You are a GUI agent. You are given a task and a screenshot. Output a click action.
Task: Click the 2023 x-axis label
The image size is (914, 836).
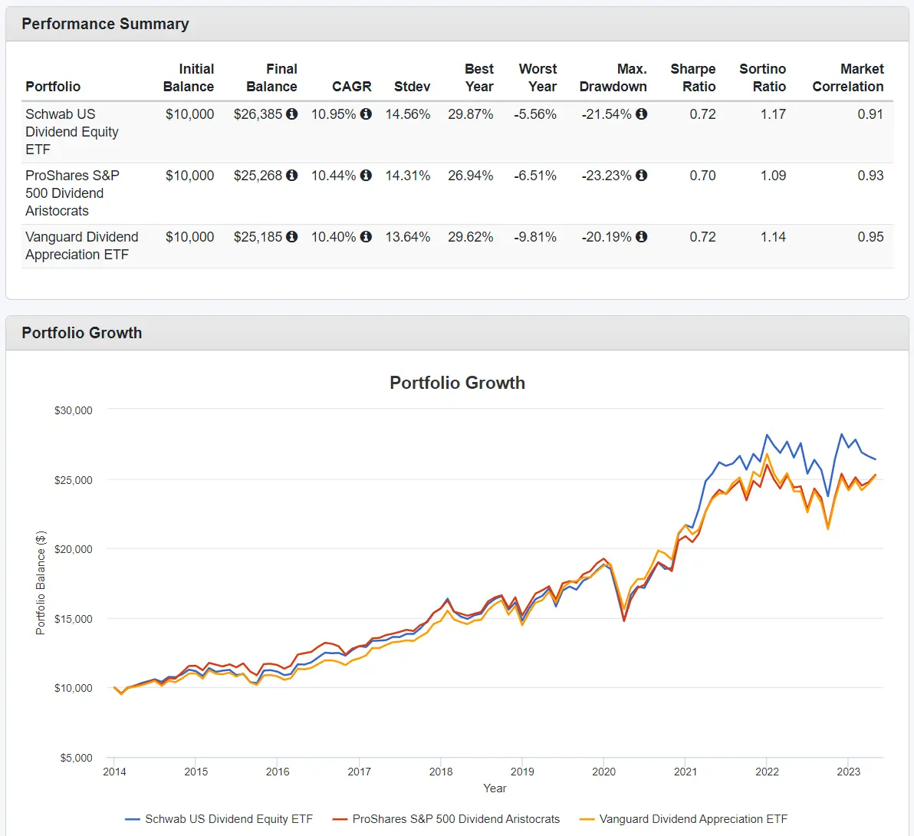pos(848,772)
